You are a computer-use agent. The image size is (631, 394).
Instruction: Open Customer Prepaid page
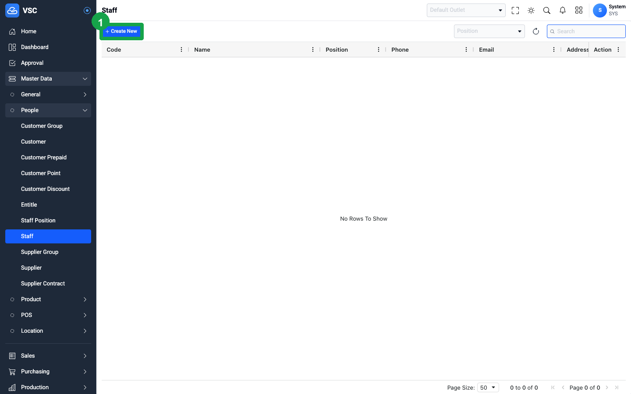48,158
